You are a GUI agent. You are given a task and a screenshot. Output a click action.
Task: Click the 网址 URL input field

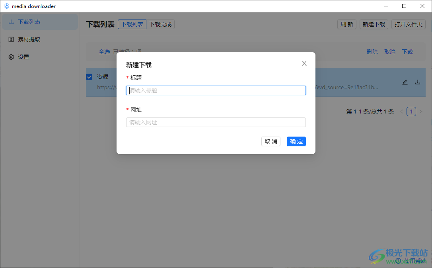216,122
